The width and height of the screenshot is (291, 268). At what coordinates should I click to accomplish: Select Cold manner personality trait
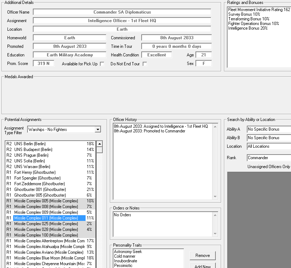124,256
